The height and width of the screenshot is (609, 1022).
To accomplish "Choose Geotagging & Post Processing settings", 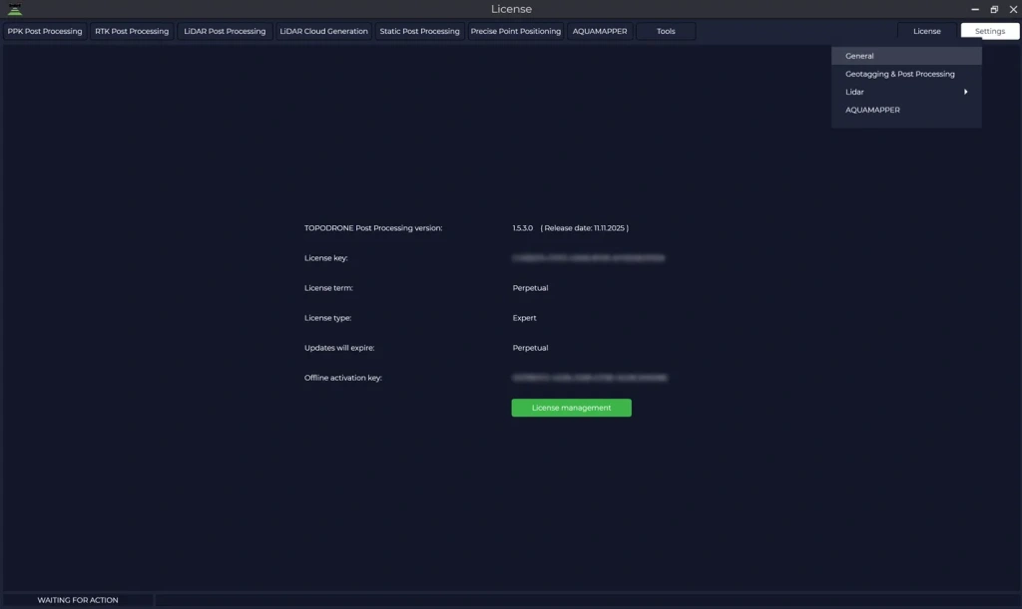I will click(x=897, y=73).
